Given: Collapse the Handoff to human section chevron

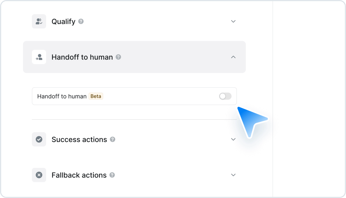Looking at the screenshot, I should tap(233, 57).
